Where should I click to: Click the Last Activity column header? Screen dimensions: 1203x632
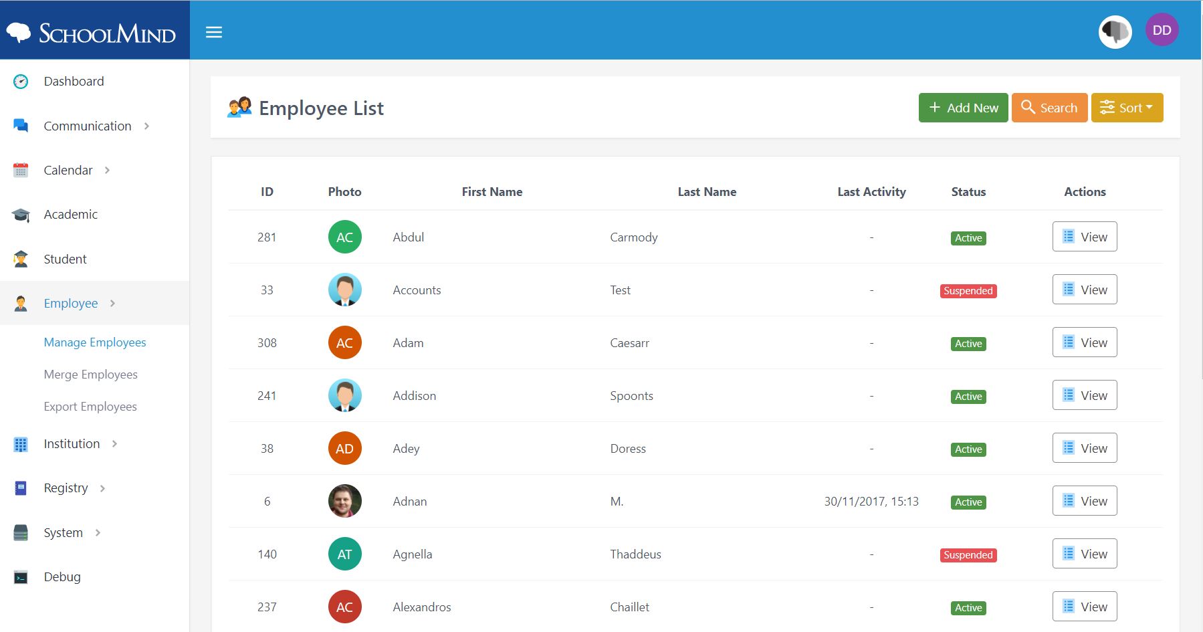coord(871,192)
